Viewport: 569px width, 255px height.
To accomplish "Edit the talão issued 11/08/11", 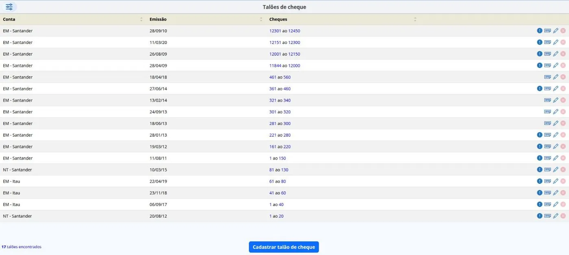I will click(x=556, y=158).
